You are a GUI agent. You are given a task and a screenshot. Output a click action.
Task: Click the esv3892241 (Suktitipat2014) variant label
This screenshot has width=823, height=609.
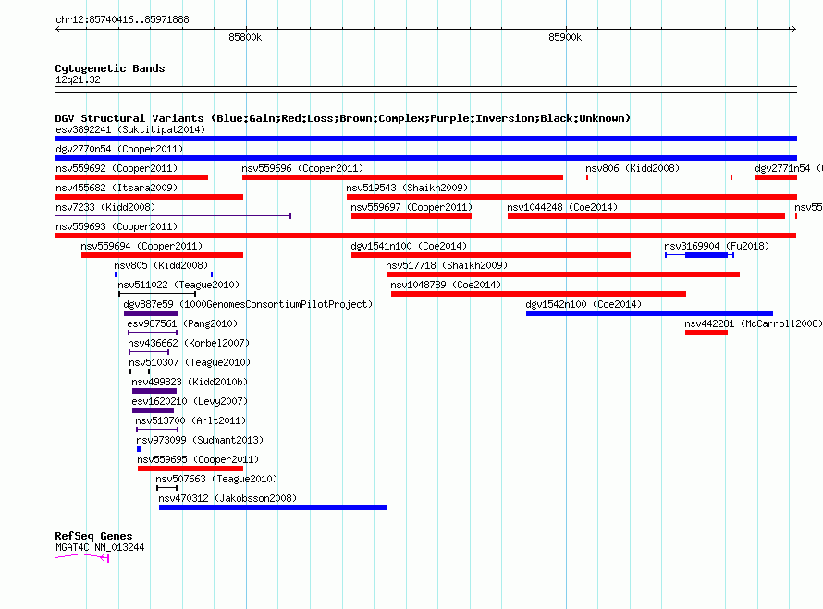pyautogui.click(x=130, y=129)
